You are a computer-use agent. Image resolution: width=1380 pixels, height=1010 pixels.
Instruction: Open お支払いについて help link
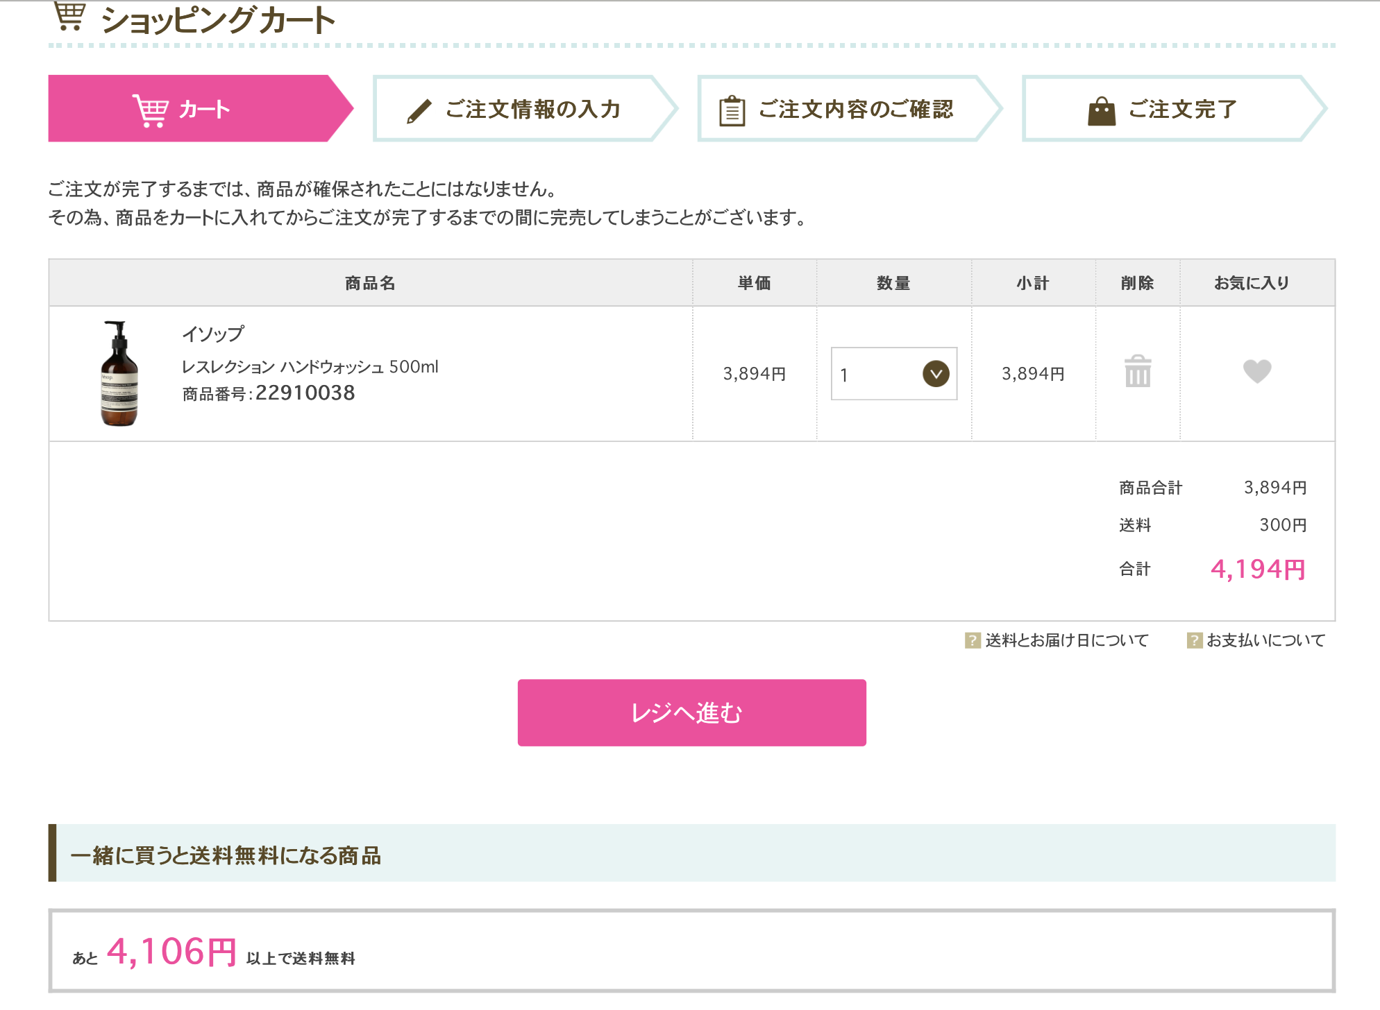(1266, 640)
